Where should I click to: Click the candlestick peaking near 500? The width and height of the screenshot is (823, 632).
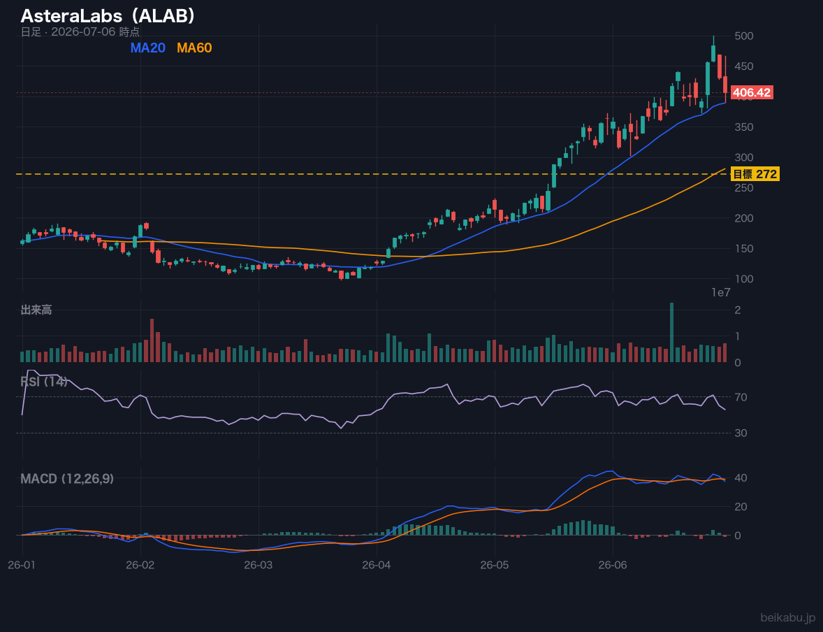click(713, 50)
